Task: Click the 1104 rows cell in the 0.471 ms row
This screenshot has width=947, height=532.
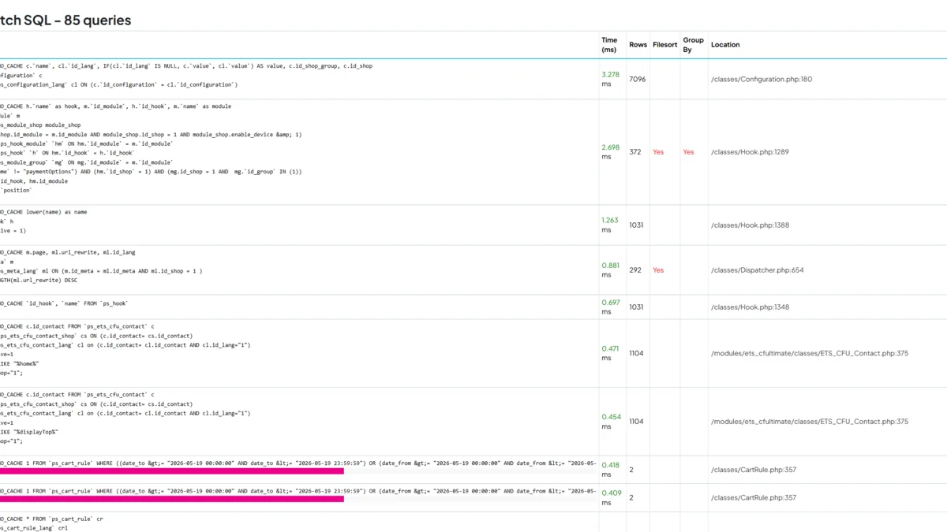Action: click(637, 353)
